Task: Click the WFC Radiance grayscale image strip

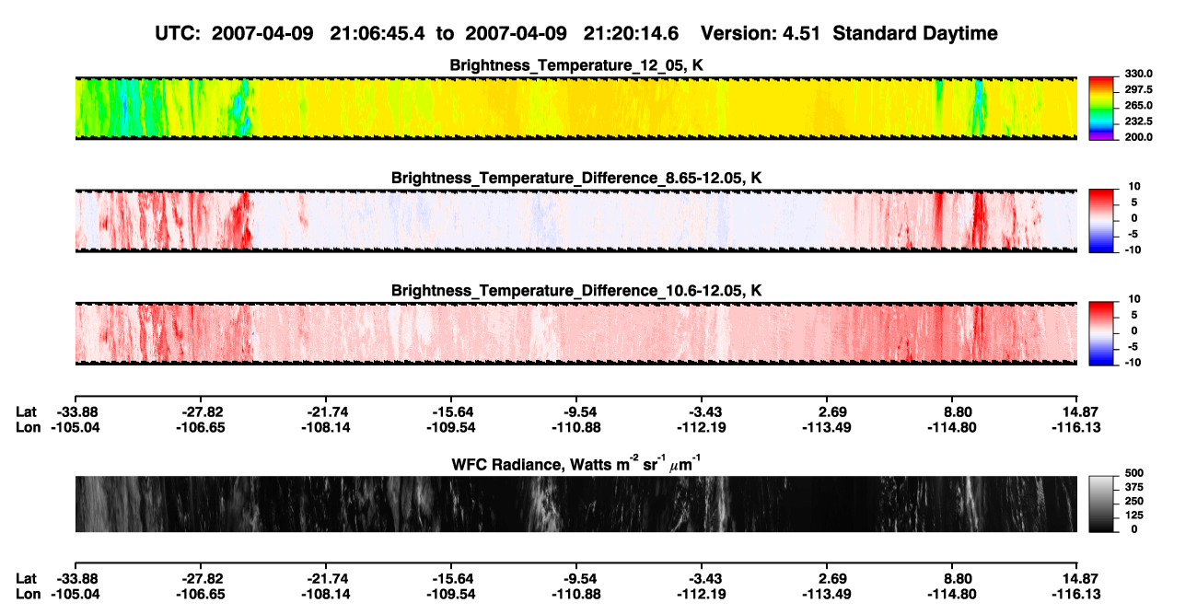Action: click(576, 504)
